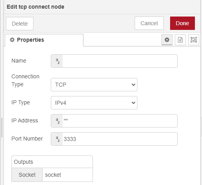Open node description document icon
This screenshot has width=202, height=185.
click(x=180, y=40)
